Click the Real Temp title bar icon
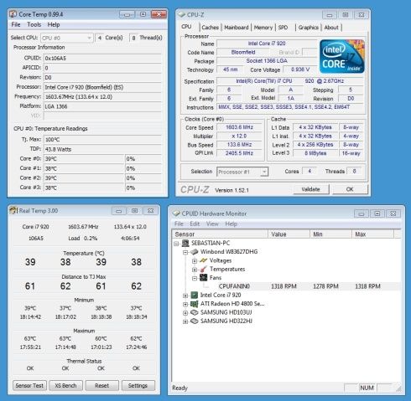The width and height of the screenshot is (411, 401). (13, 210)
